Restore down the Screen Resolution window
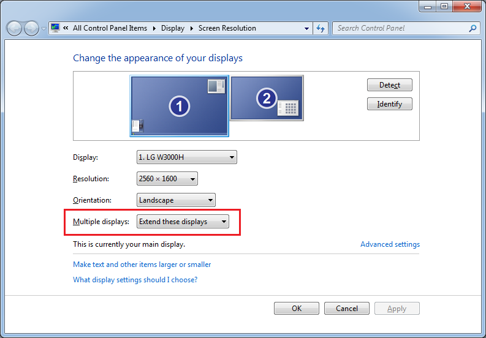 444,6
